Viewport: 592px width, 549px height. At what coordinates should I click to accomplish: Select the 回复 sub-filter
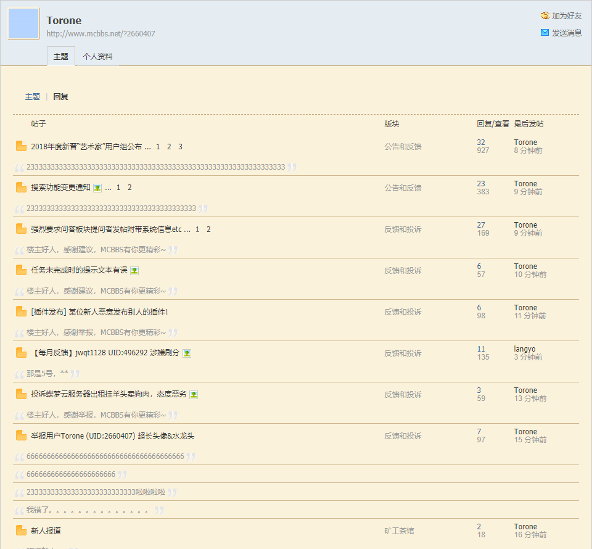pos(60,97)
